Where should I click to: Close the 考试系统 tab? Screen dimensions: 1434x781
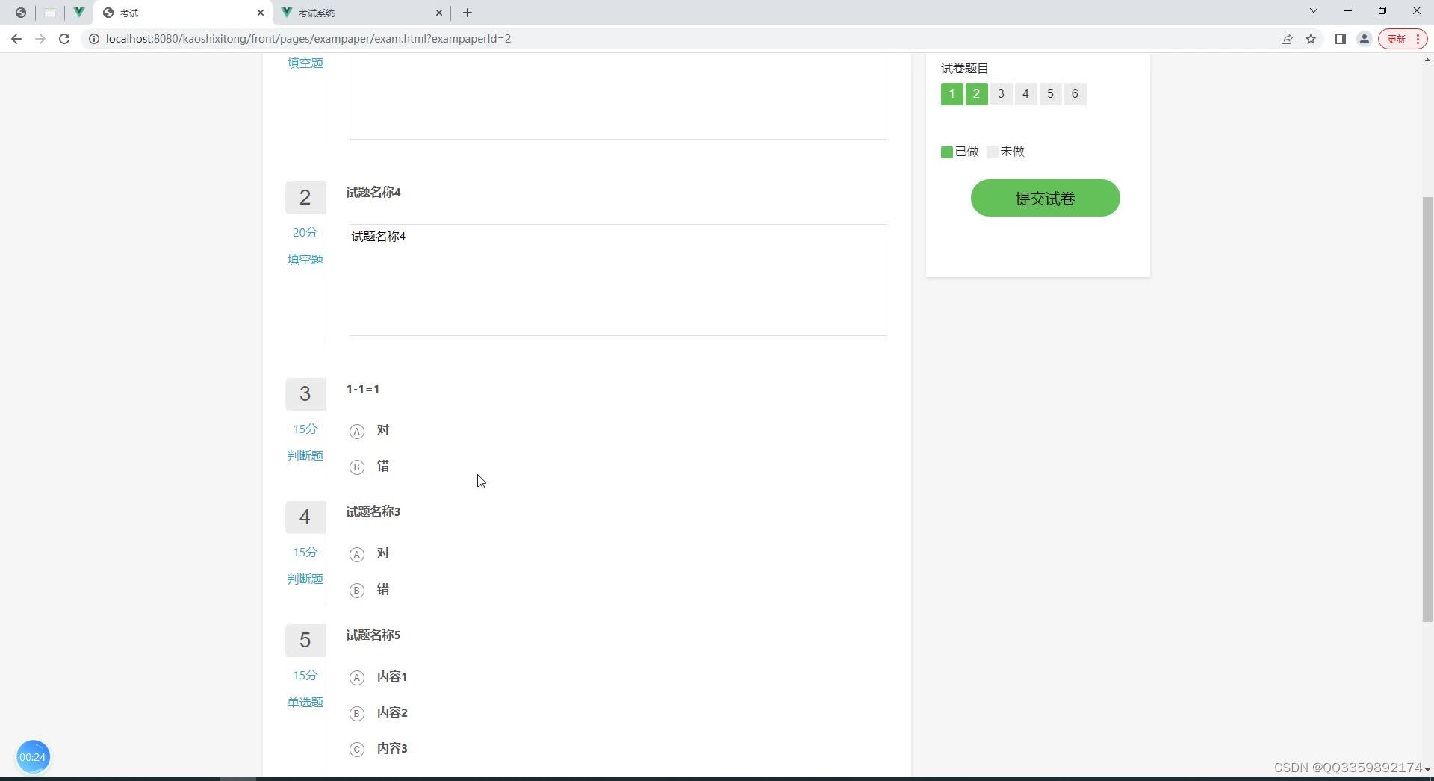point(439,13)
